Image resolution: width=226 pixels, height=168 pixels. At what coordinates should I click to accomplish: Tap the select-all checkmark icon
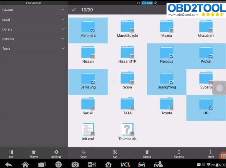74,10
